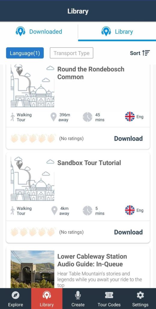Tap Sandbox Tour Tutorial placeholder illustration

click(x=32, y=179)
